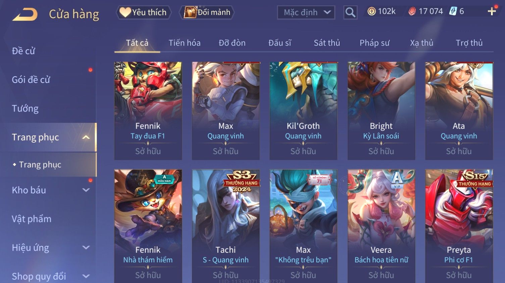Click the red ruby gem icon
The image size is (505, 283).
pyautogui.click(x=412, y=11)
